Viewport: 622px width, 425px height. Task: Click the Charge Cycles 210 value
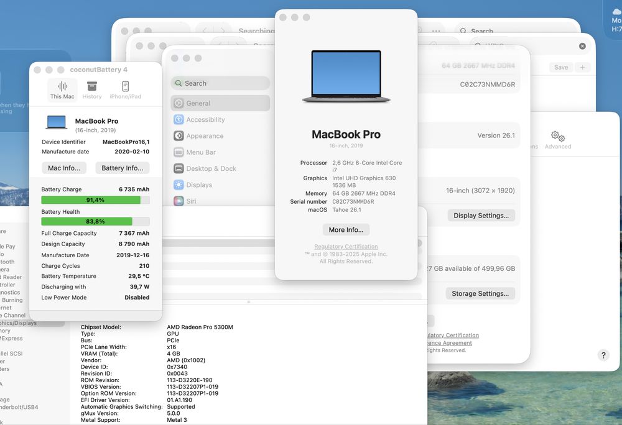pyautogui.click(x=144, y=266)
